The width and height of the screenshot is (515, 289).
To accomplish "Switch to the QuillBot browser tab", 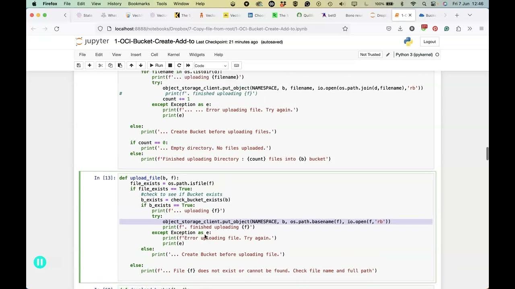I will tap(305, 15).
